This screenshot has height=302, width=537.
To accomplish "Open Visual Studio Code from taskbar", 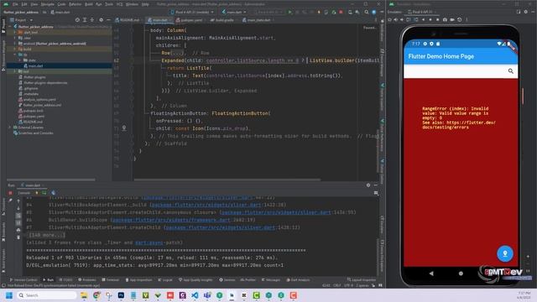I will point(195,295).
